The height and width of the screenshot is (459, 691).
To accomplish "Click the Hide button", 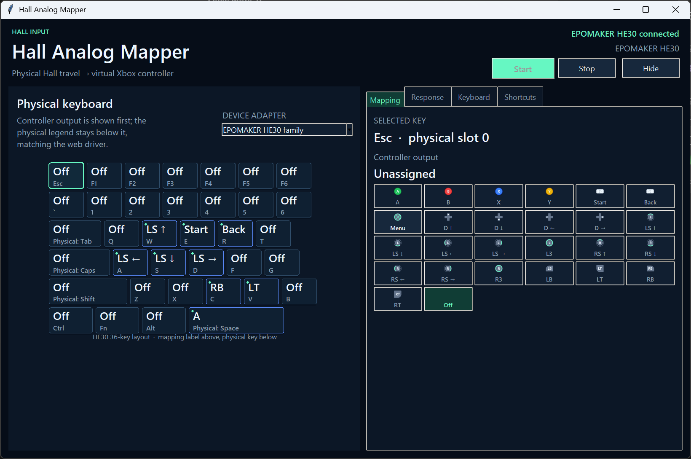I will [x=651, y=68].
